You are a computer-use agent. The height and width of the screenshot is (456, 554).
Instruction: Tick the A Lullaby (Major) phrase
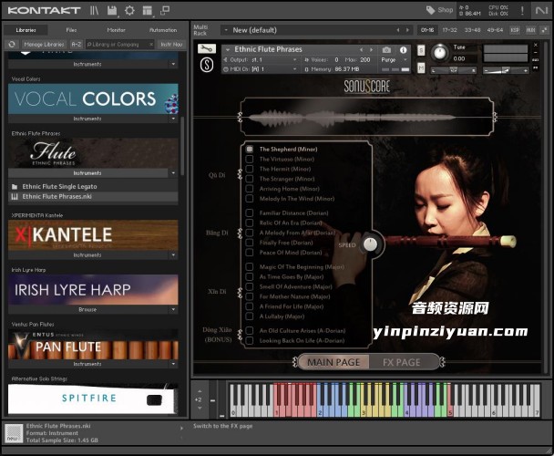249,316
